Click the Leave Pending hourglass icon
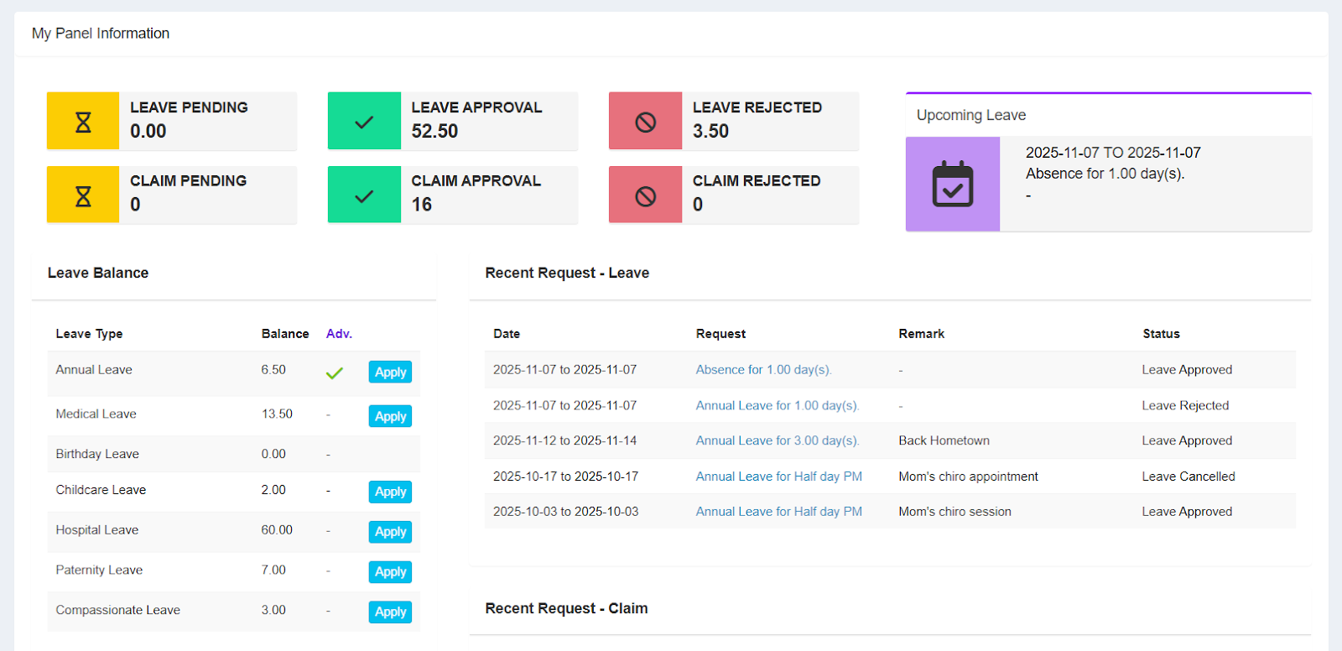 [83, 122]
